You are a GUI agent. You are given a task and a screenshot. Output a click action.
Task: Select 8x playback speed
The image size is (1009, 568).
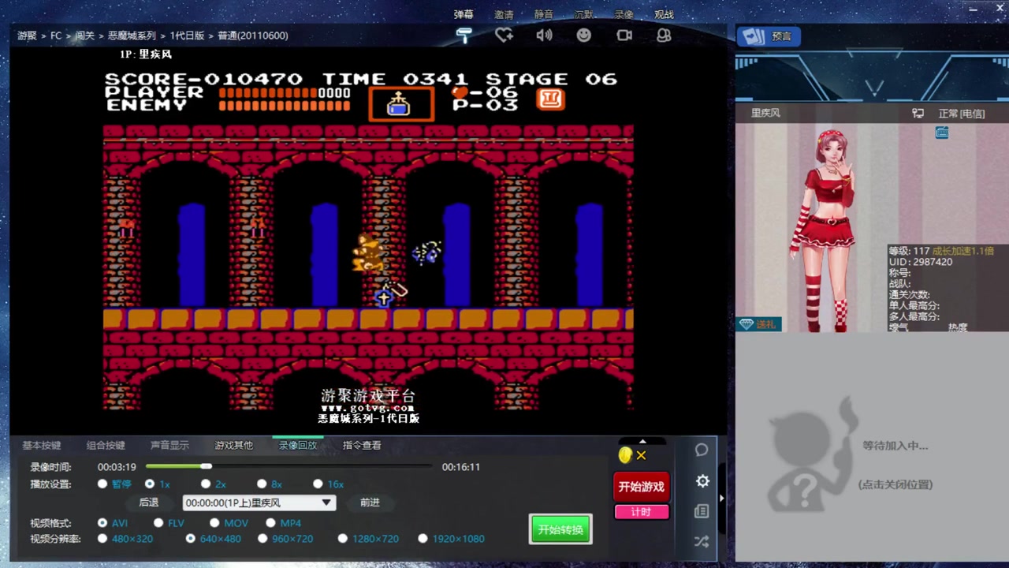(262, 484)
